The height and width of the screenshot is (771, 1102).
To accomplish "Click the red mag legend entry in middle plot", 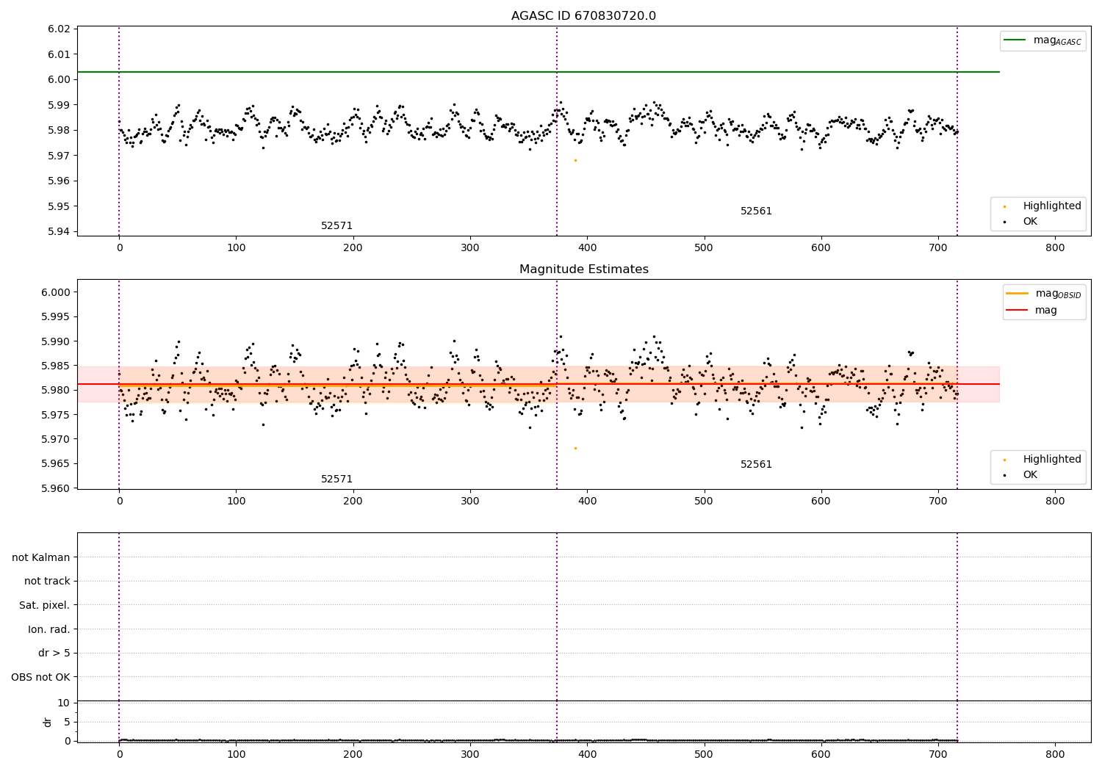I will coord(1031,311).
